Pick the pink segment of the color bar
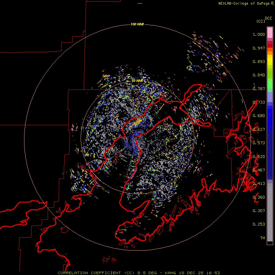The image size is (275, 275). click(x=270, y=32)
